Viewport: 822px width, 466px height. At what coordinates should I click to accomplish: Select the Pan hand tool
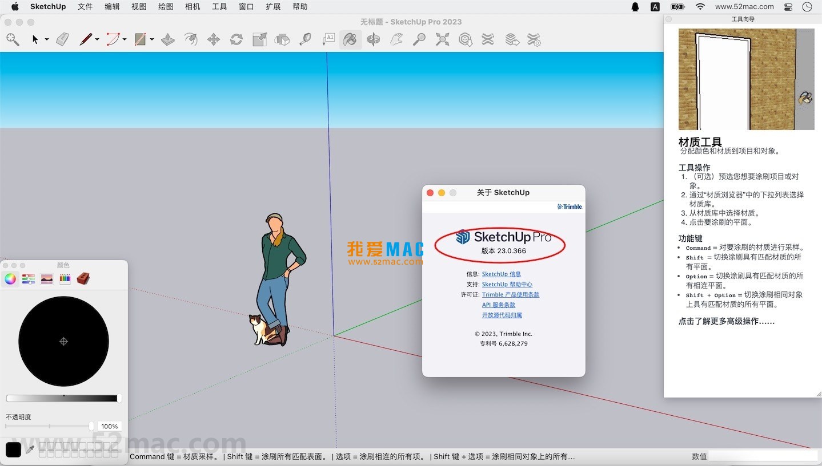click(396, 39)
